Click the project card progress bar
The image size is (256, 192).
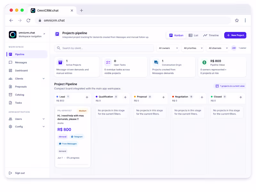[73, 164]
